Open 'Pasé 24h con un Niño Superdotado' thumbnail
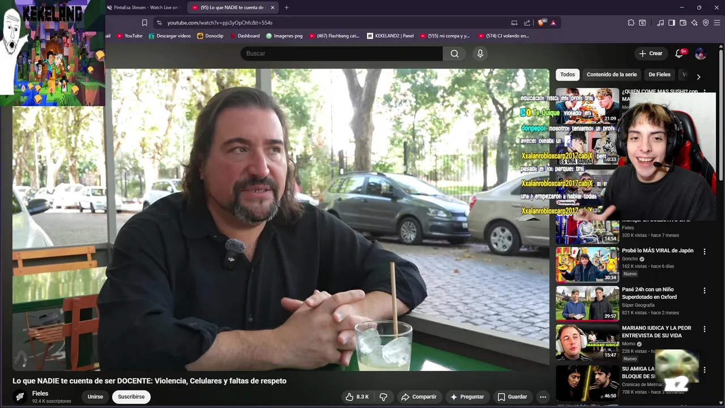Viewport: 725px width, 408px height. pyautogui.click(x=587, y=303)
